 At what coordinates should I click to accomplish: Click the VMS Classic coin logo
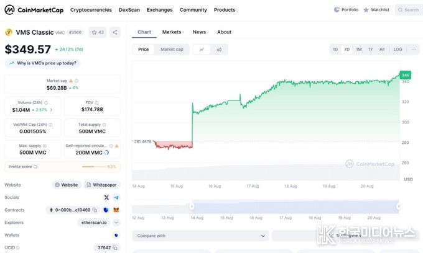coord(9,32)
